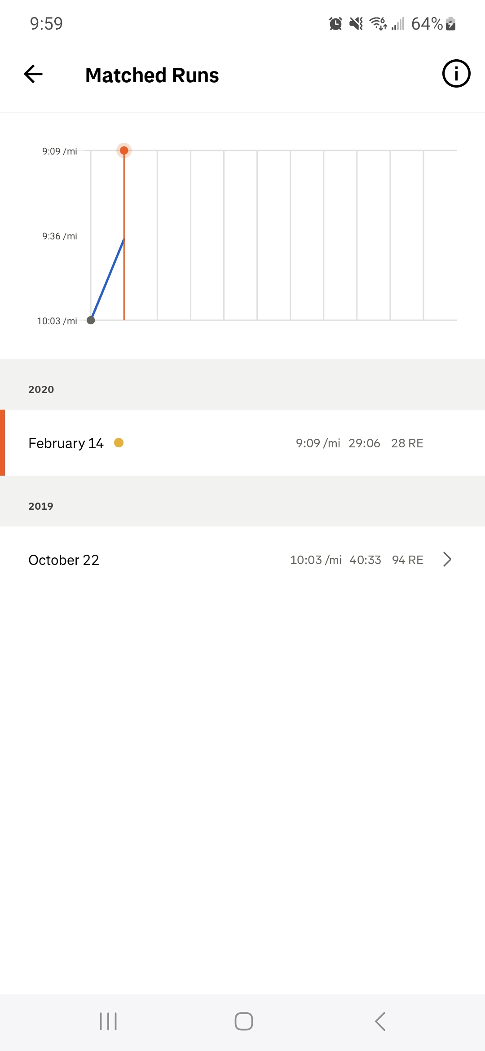485x1051 pixels.
Task: Tap the Android recent apps button
Action: tap(108, 1021)
